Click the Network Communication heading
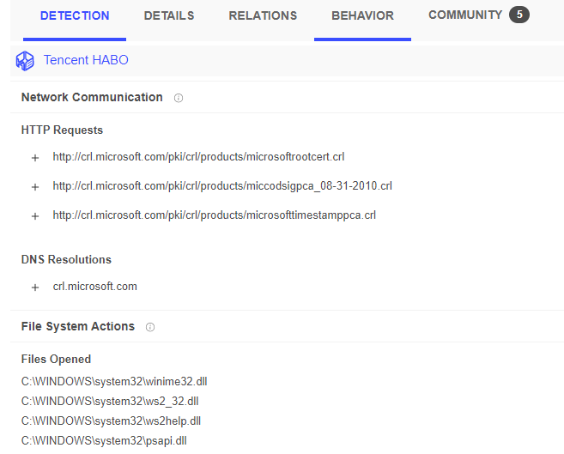Image resolution: width=564 pixels, height=454 pixels. point(92,97)
